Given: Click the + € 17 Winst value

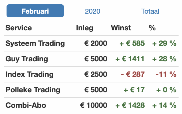Looking at the screenshot, I should coord(134,90).
